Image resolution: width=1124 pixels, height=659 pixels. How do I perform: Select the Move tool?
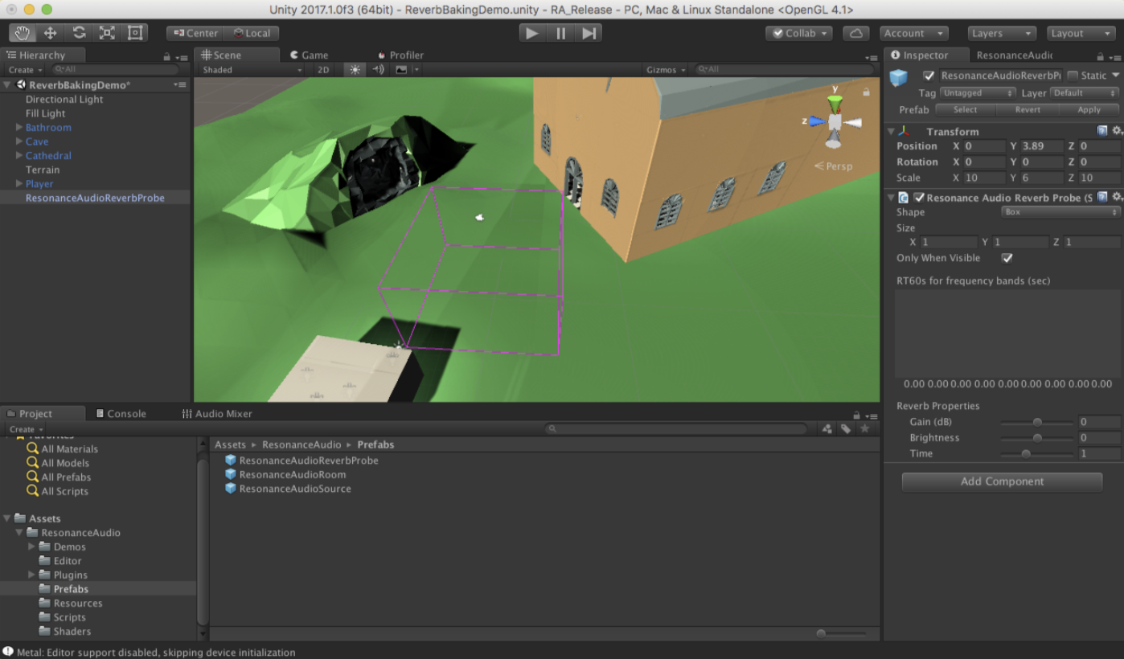point(50,33)
